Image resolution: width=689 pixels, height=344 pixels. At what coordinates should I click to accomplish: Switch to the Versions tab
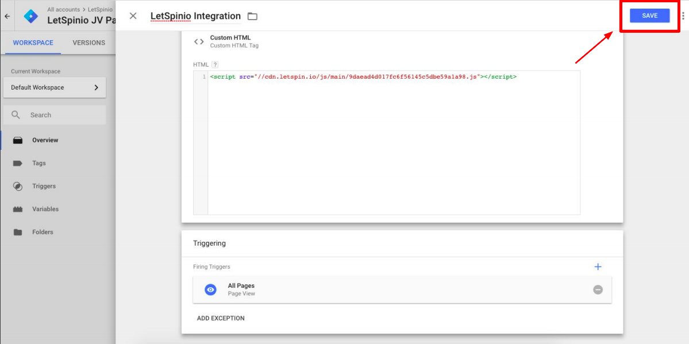click(x=88, y=42)
